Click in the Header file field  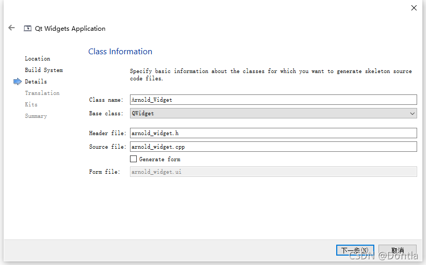274,133
